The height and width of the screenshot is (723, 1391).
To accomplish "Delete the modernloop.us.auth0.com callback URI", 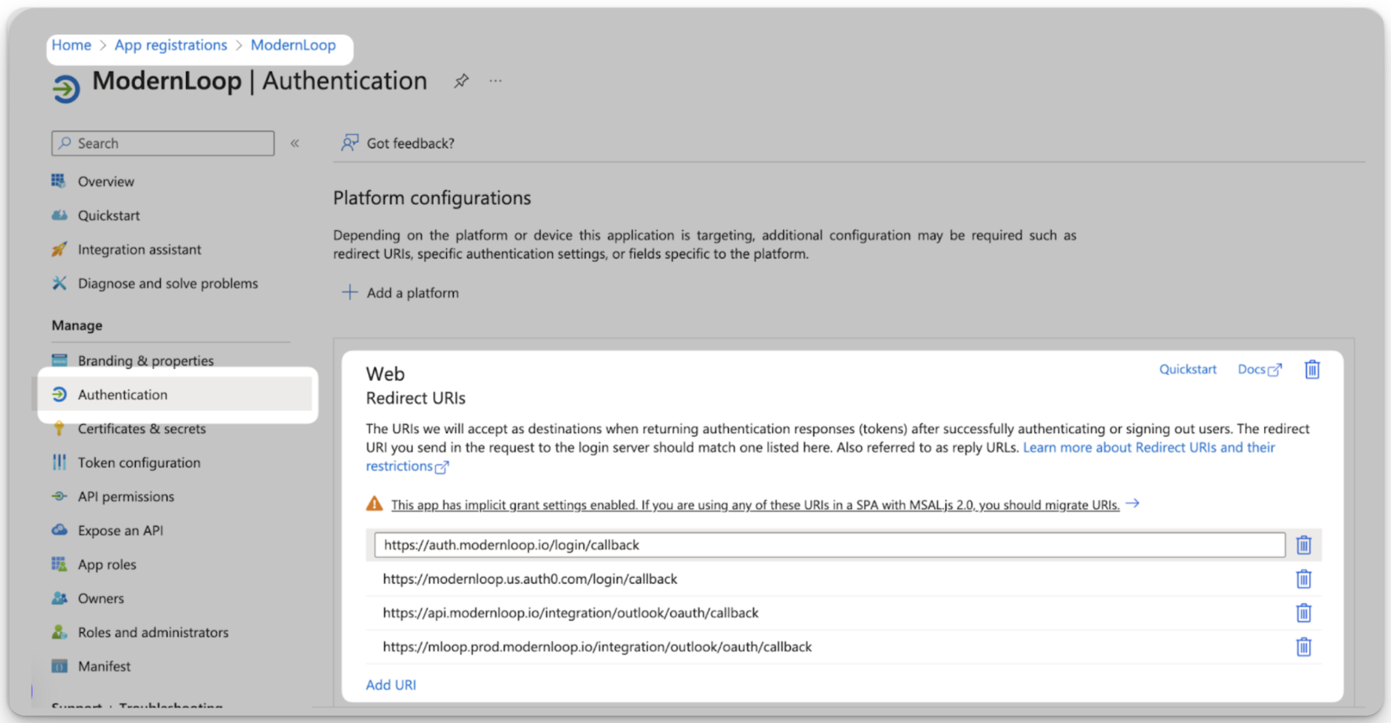I will click(x=1304, y=579).
